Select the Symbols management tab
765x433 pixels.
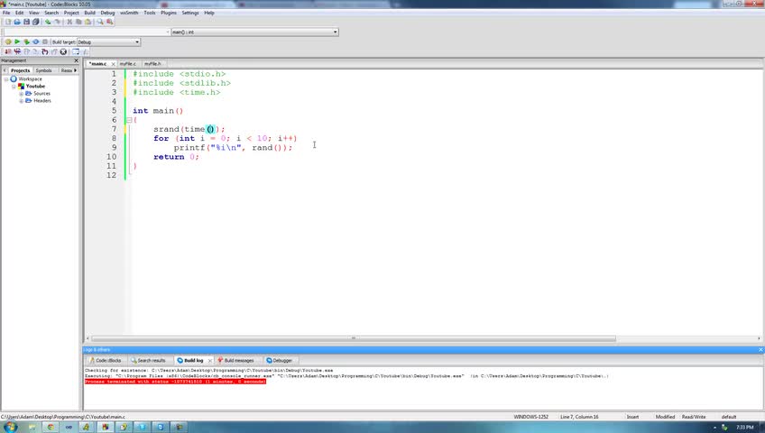43,70
